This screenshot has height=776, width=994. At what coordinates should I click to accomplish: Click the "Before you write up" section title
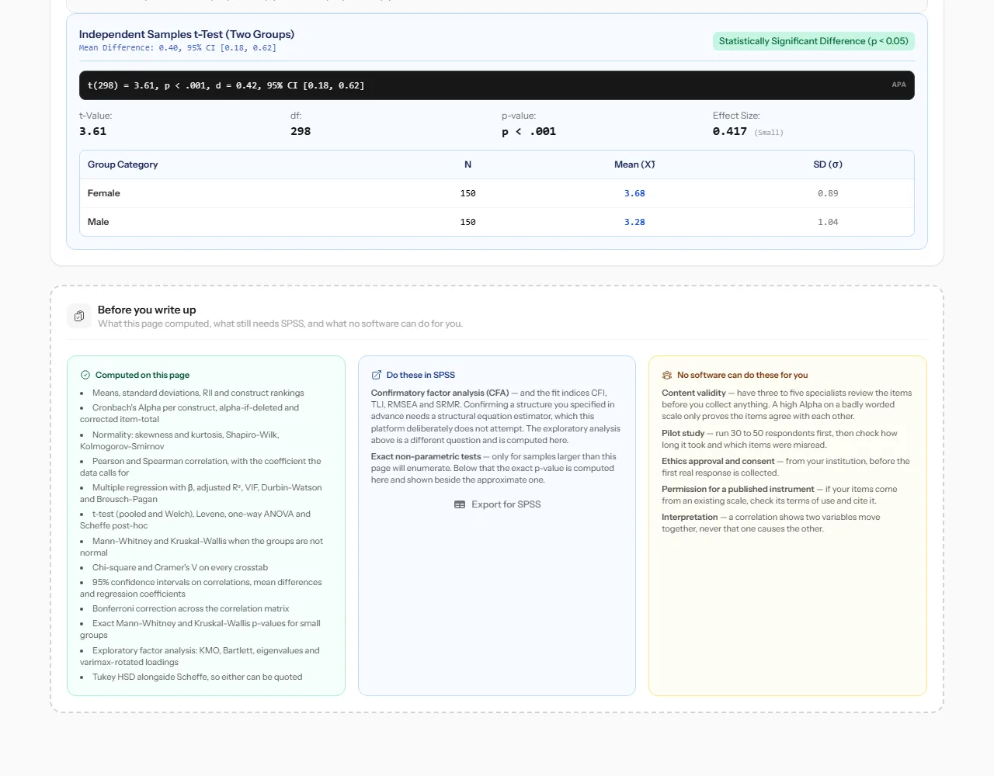point(147,310)
